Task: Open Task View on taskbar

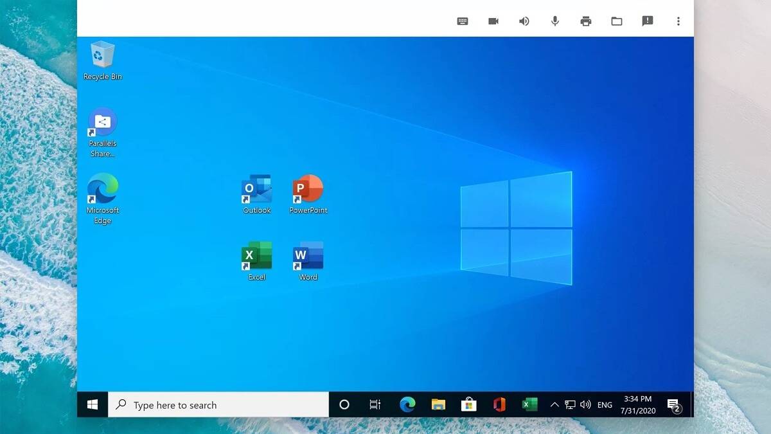Action: pyautogui.click(x=375, y=404)
